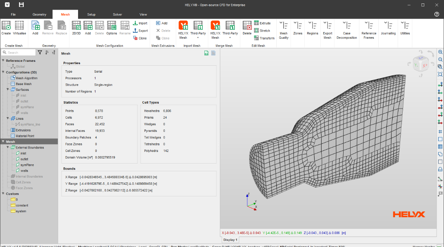Click Delete in the Edit Mesh group
Image resolution: width=444 pixels, height=247 pixels.
click(x=247, y=28)
